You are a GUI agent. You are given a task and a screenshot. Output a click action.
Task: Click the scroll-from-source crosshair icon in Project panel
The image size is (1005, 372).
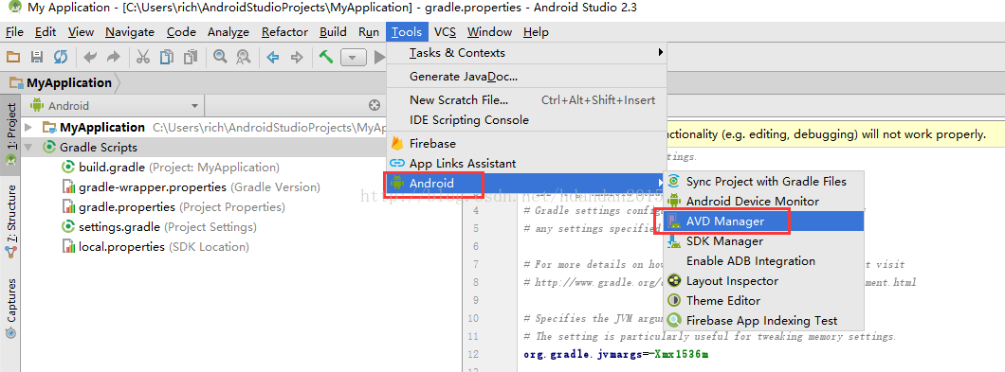tap(375, 106)
